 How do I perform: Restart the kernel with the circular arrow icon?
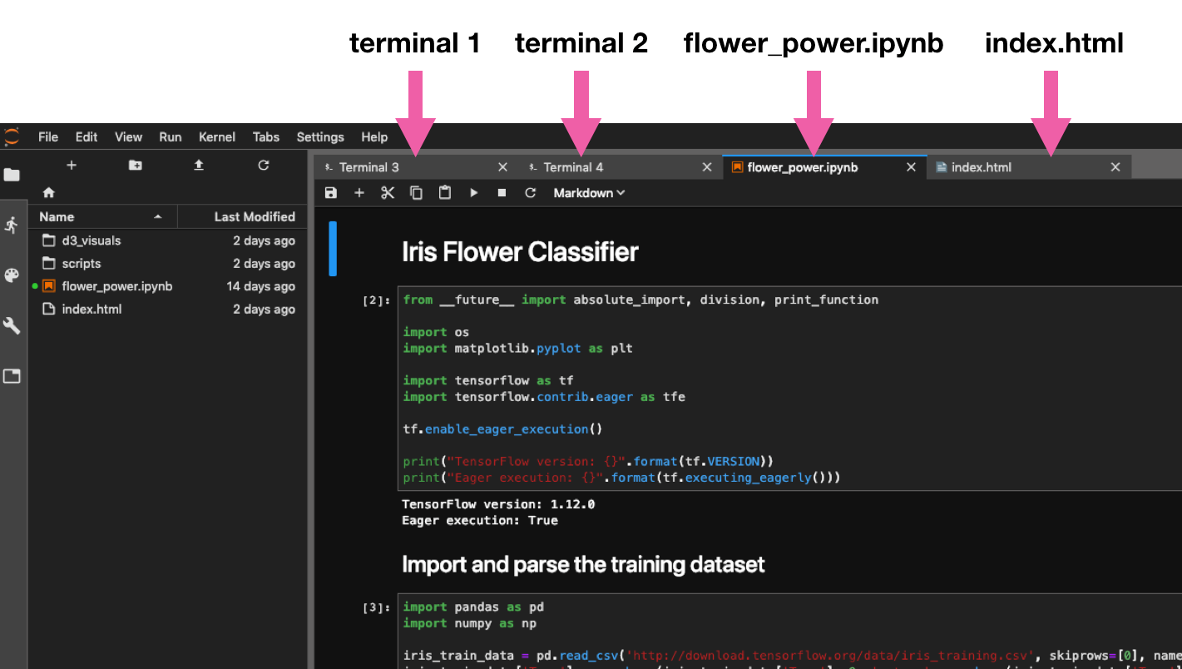[530, 193]
